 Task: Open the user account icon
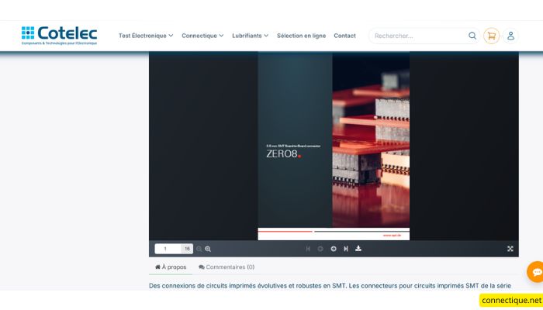coord(510,36)
